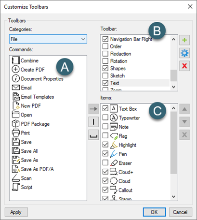The image size is (197, 220).
Task: Enable the Redaction toolbar checkbox
Action: click(x=105, y=54)
